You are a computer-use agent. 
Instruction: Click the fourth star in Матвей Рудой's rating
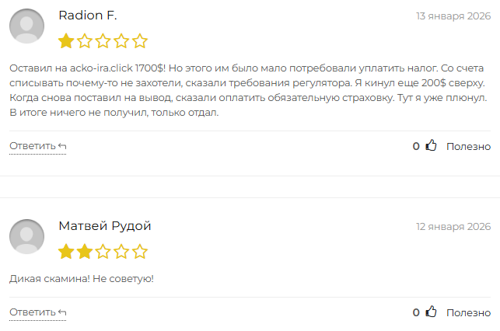[x=121, y=252]
